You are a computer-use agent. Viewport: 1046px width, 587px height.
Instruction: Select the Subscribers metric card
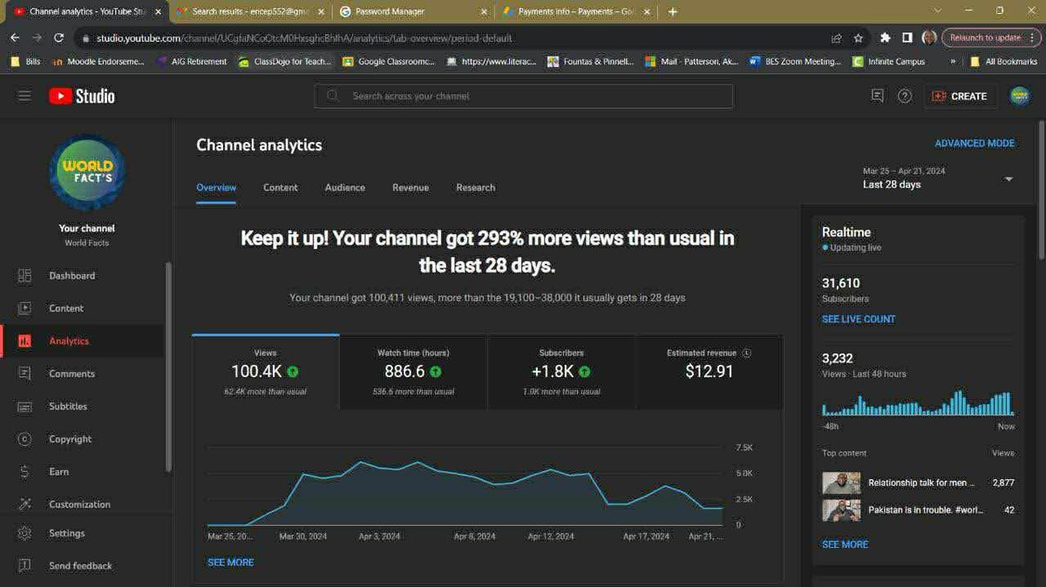point(561,372)
